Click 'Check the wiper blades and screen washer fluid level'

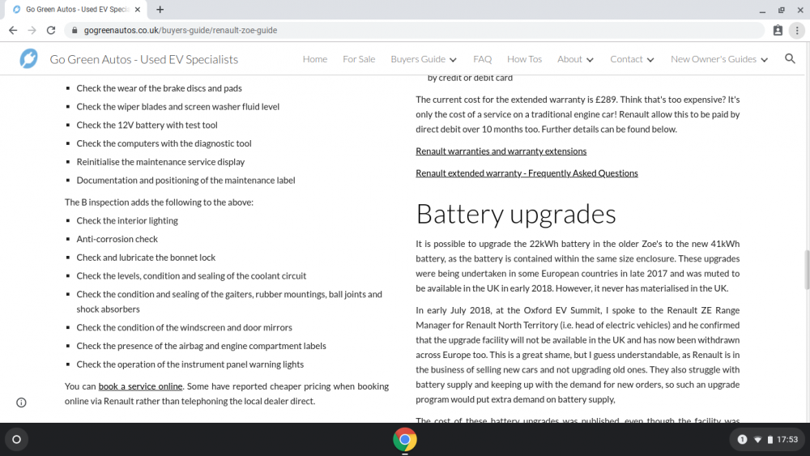coord(177,106)
